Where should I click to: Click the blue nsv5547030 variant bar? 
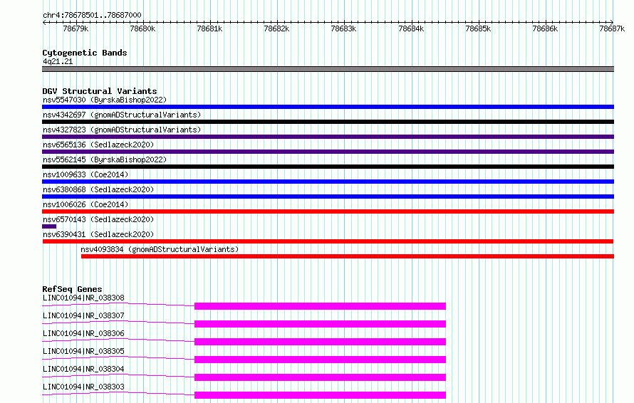[x=328, y=107]
